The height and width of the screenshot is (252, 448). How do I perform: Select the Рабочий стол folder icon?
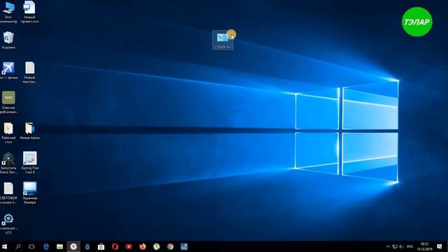(x=8, y=133)
